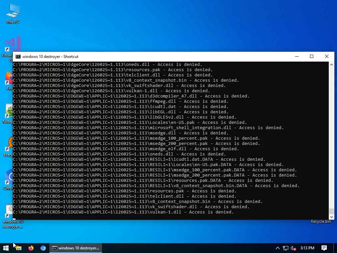Click the line with msedge_elf.dll
This screenshot has width=337, height=253.
126,149
